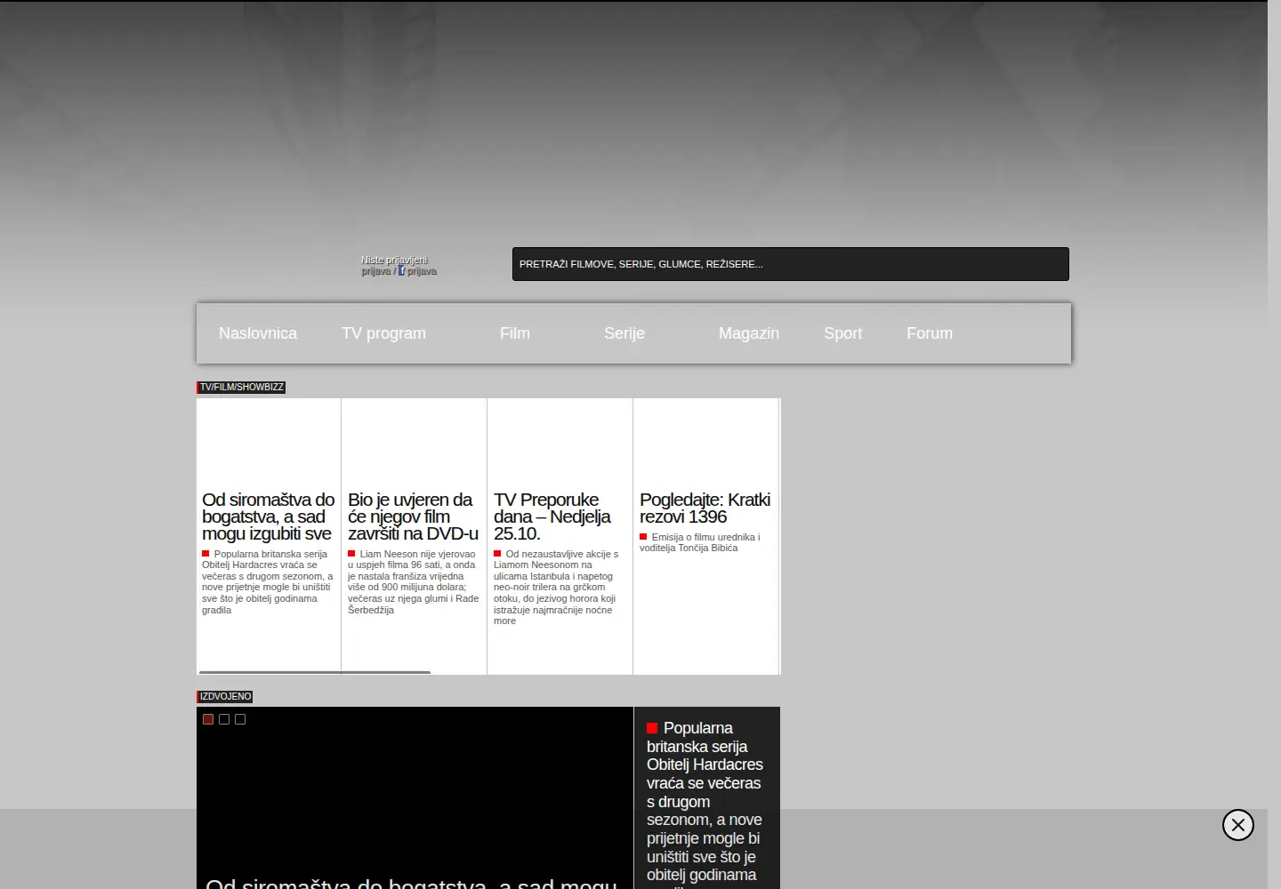
Task: Focus the Pretraži filmove search field
Action: [x=791, y=264]
